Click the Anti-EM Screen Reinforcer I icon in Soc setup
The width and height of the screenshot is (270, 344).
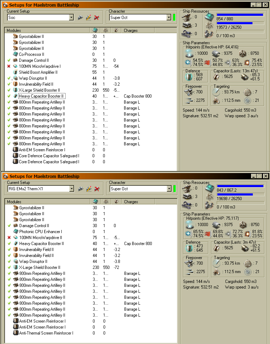pyautogui.click(x=15, y=150)
